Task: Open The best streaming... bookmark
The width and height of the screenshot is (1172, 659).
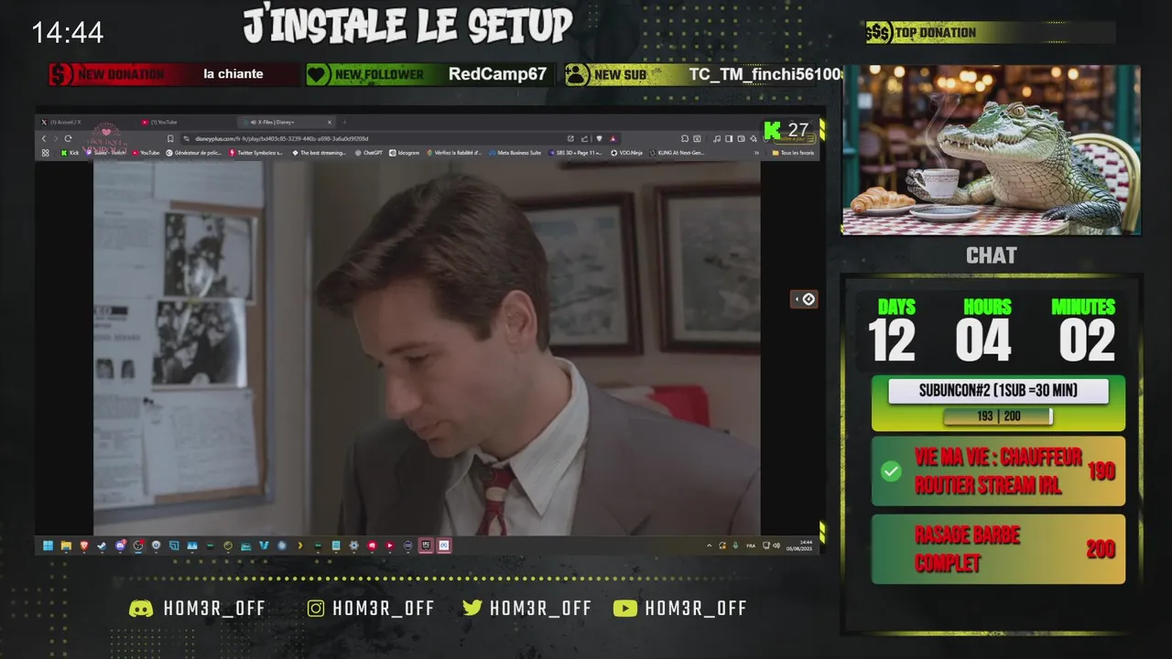Action: point(320,153)
